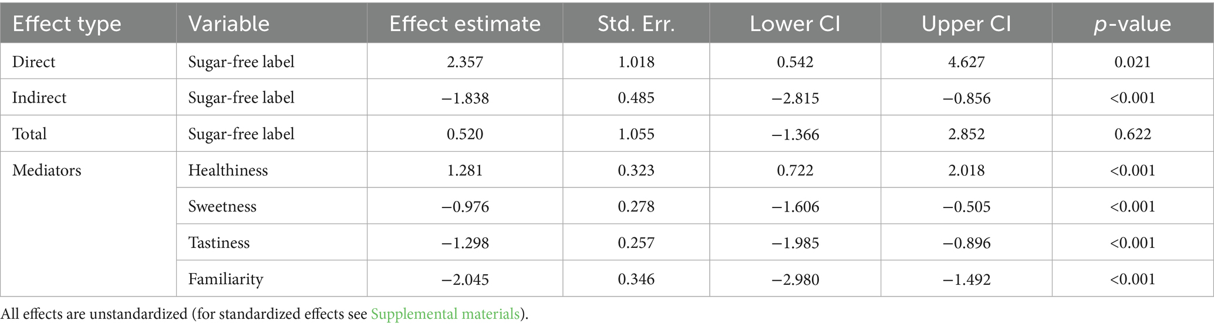1214x327 pixels.
Task: Click the Variable column header
Action: point(228,23)
